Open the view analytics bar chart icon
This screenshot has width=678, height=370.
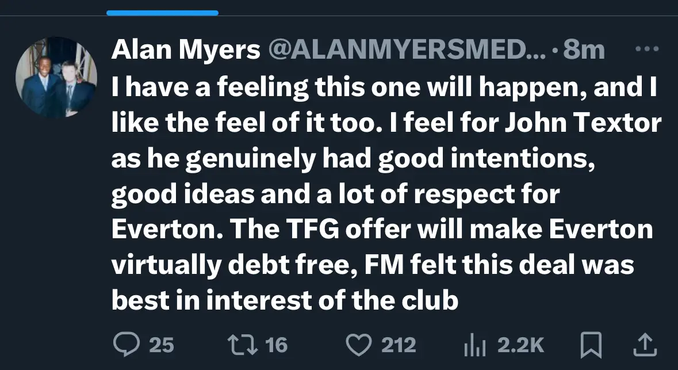point(475,345)
